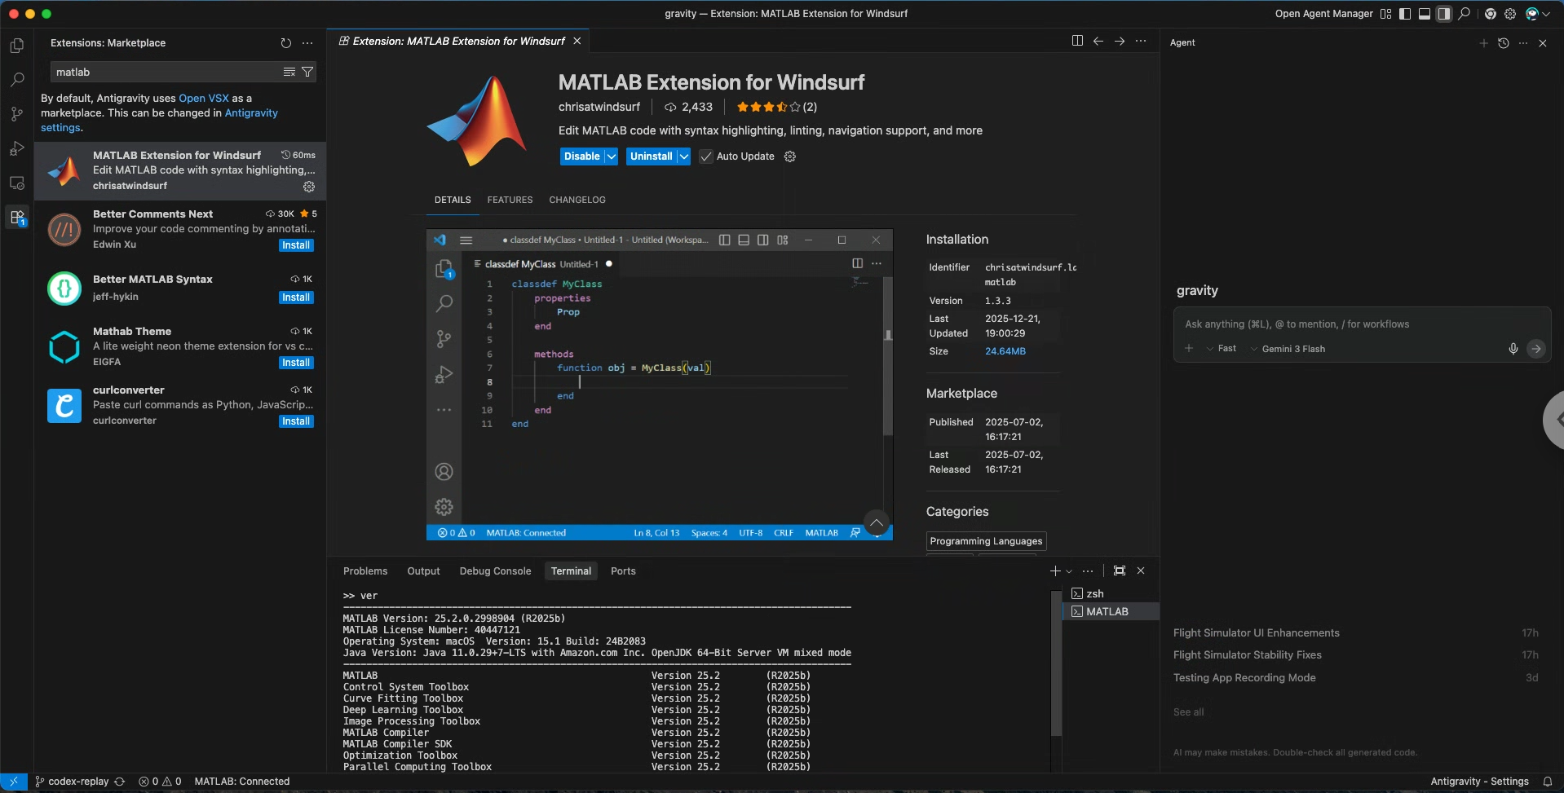The image size is (1564, 793).
Task: Toggle the Auto Update checkbox
Action: (706, 156)
